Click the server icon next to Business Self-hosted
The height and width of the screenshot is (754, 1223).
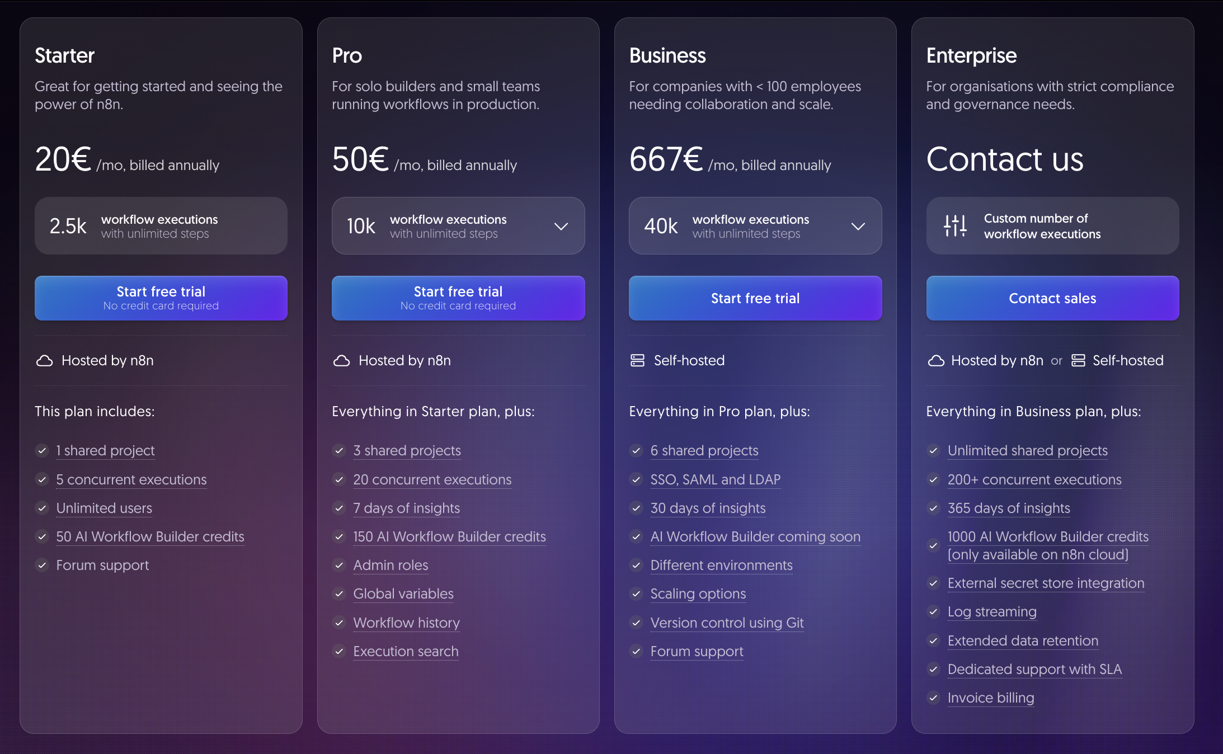638,361
